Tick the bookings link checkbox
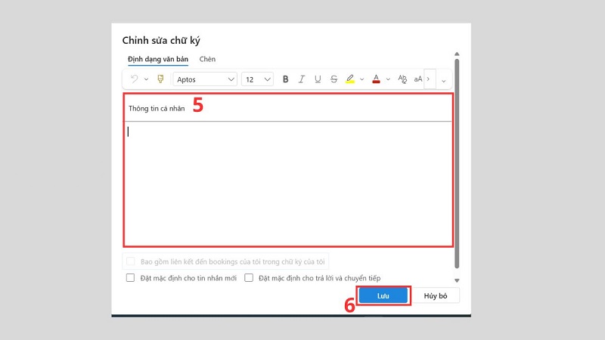The height and width of the screenshot is (340, 605). point(131,261)
